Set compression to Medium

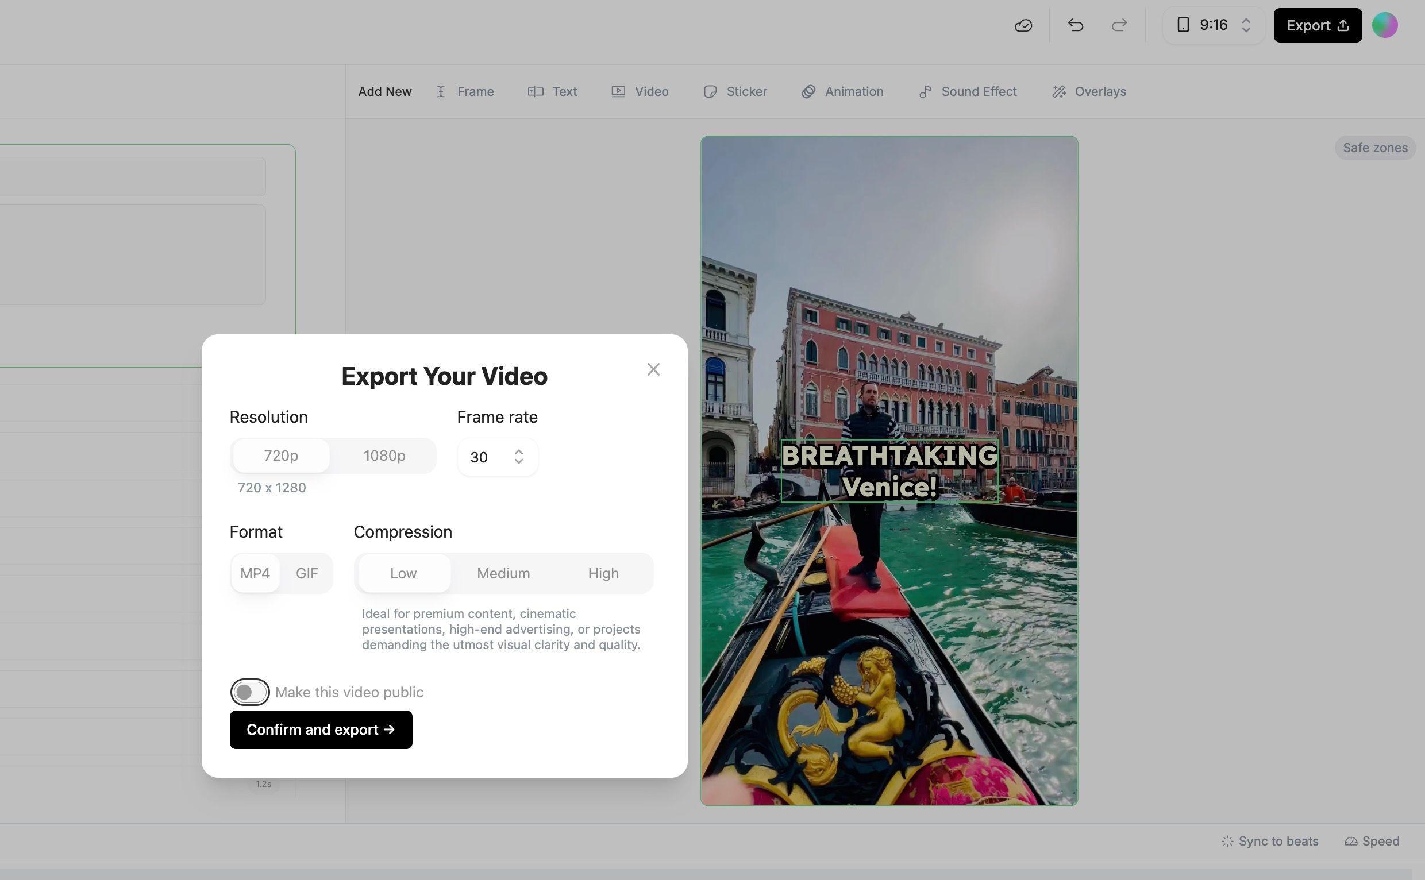point(503,573)
